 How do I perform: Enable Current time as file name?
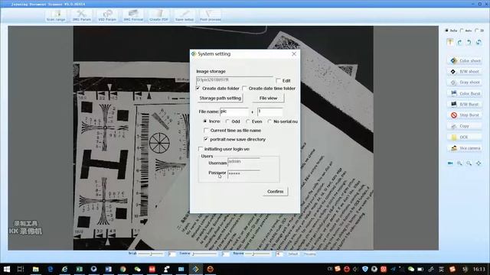pyautogui.click(x=206, y=131)
